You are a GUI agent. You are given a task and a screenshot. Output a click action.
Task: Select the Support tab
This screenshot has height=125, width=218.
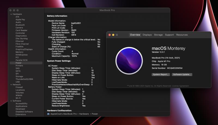[x=169, y=35]
